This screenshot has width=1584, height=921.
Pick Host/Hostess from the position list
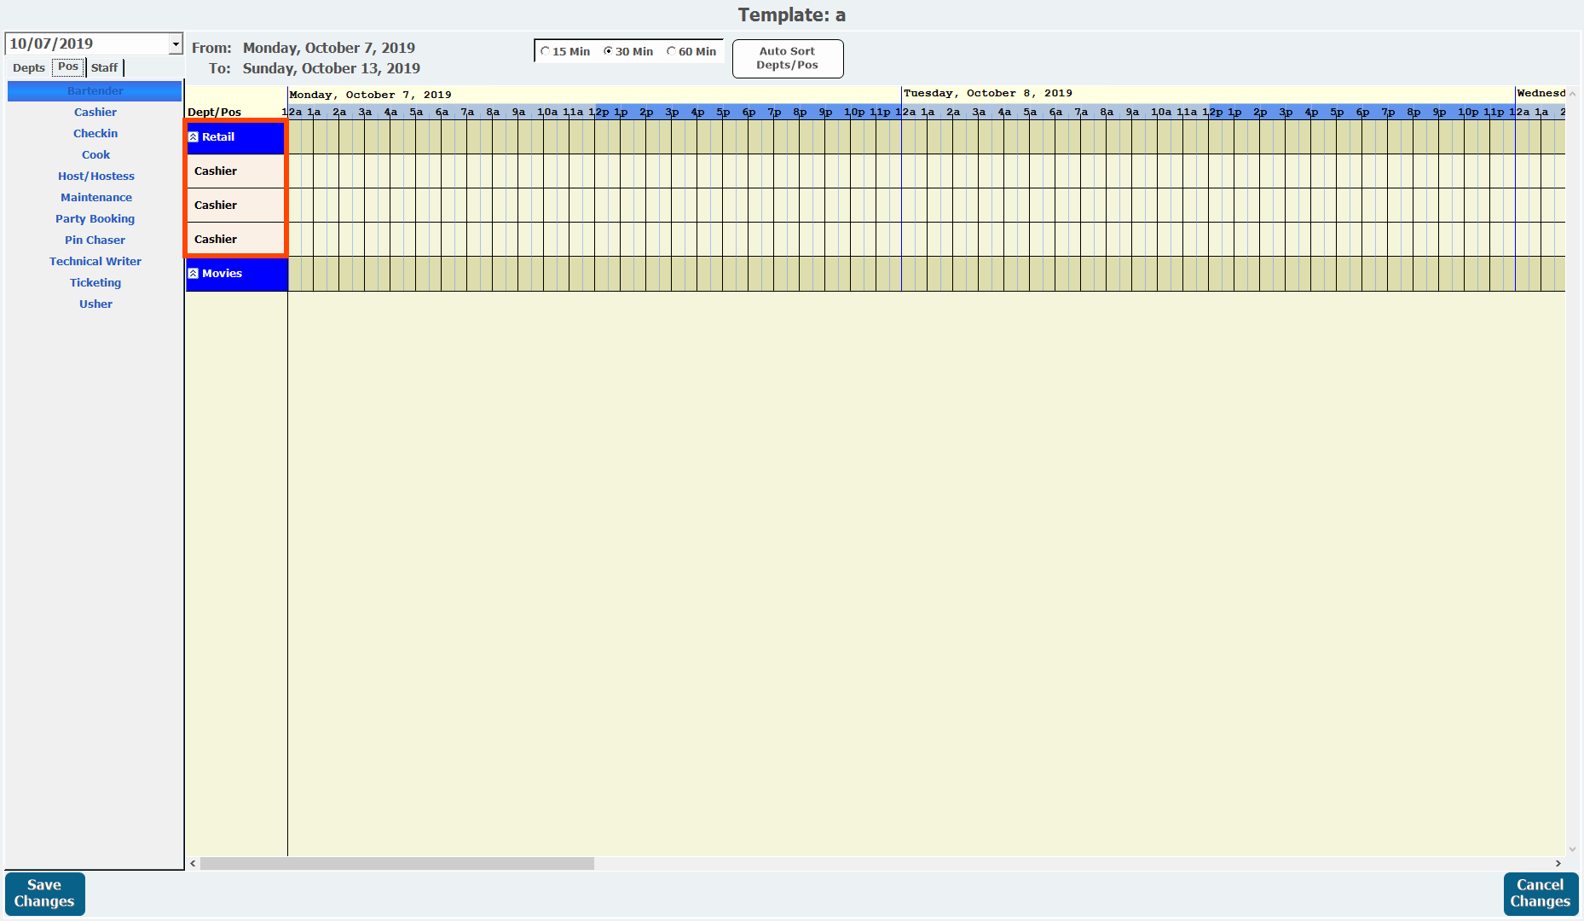pos(95,177)
